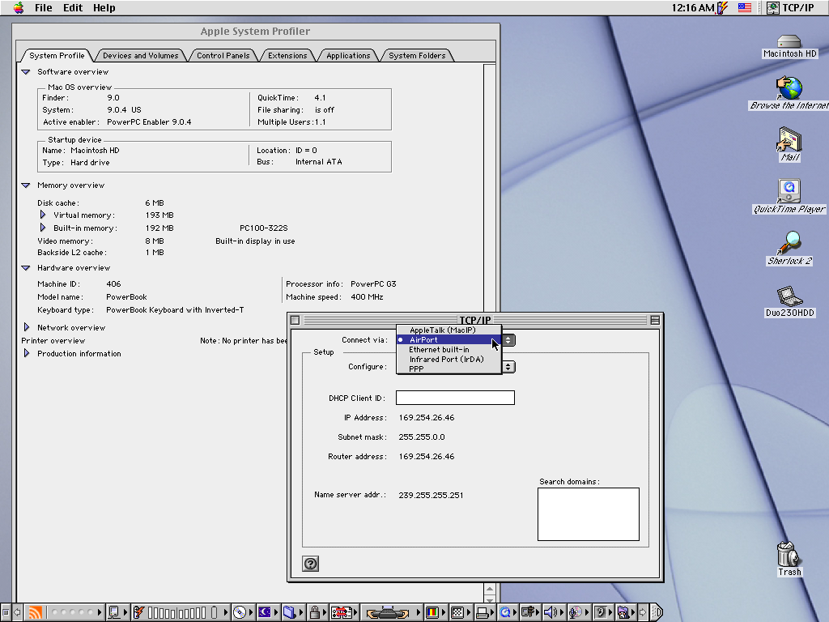The width and height of the screenshot is (829, 622).
Task: Switch to the Applications tab
Action: coord(348,56)
